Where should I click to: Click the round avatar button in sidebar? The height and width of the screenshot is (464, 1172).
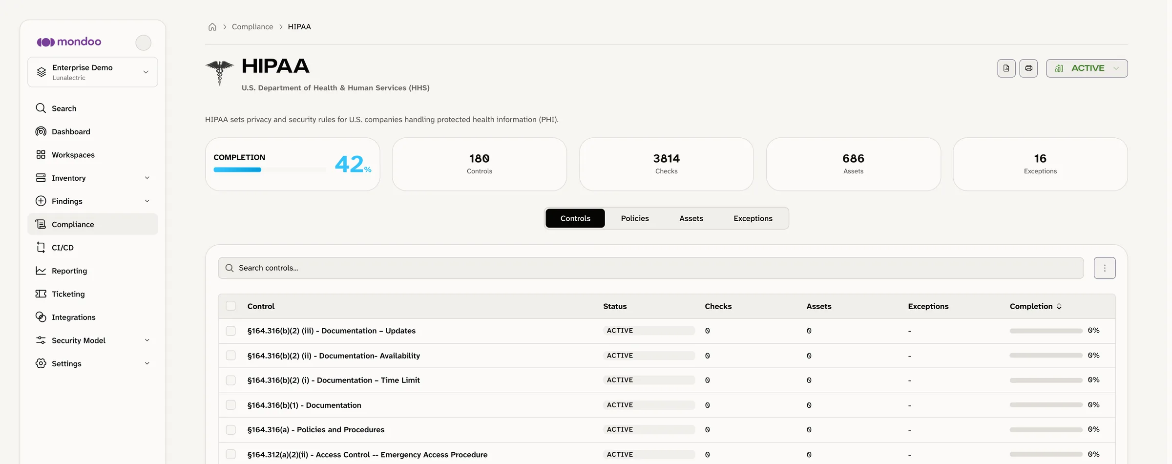143,42
